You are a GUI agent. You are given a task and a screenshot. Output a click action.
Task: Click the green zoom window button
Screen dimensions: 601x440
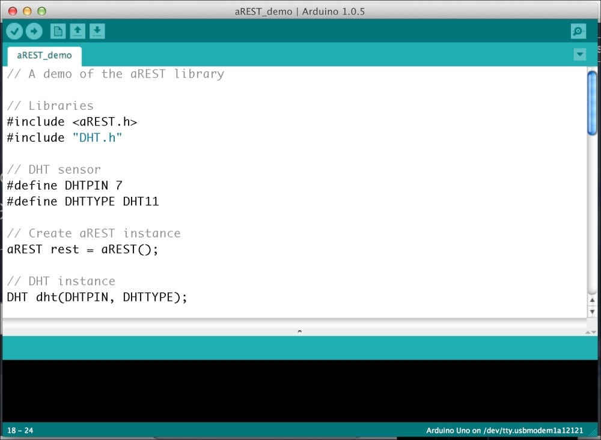pos(42,11)
